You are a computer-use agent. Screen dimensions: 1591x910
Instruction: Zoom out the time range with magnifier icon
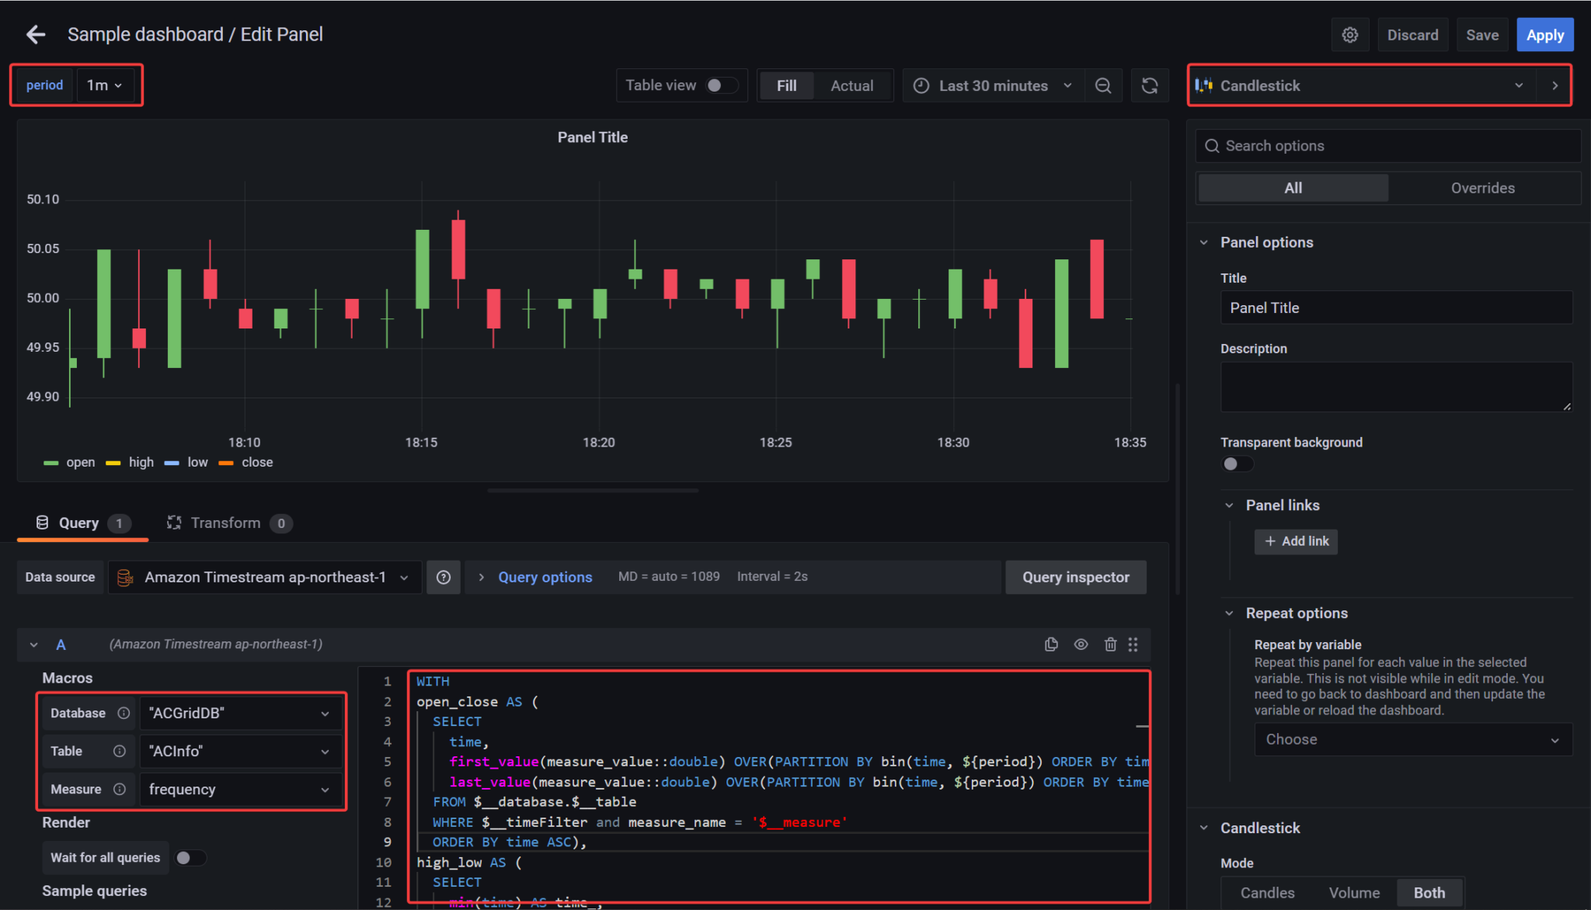coord(1104,85)
